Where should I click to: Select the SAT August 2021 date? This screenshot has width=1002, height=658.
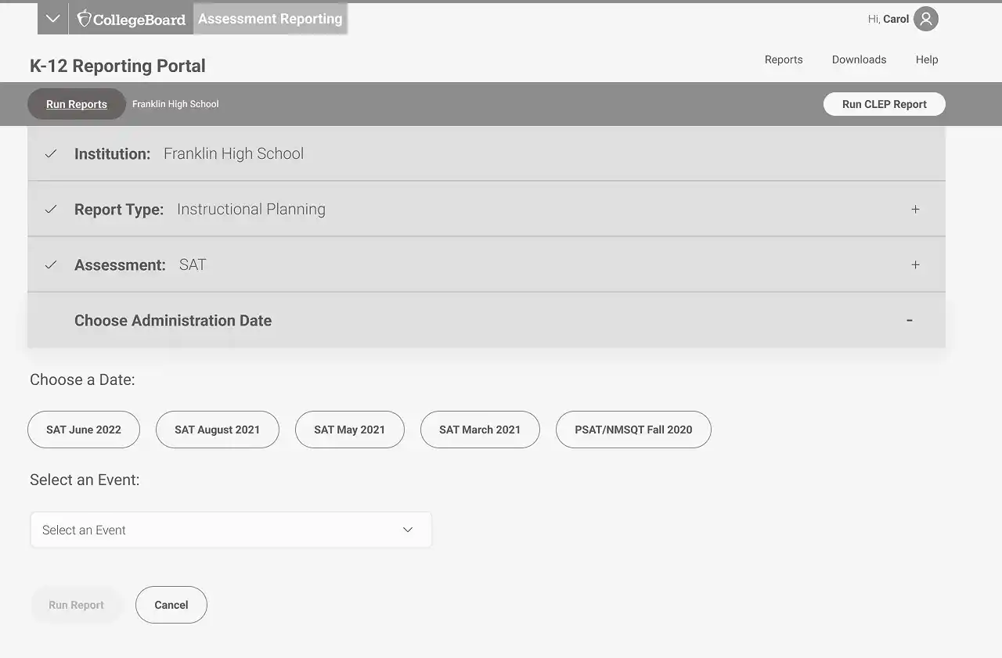(218, 430)
